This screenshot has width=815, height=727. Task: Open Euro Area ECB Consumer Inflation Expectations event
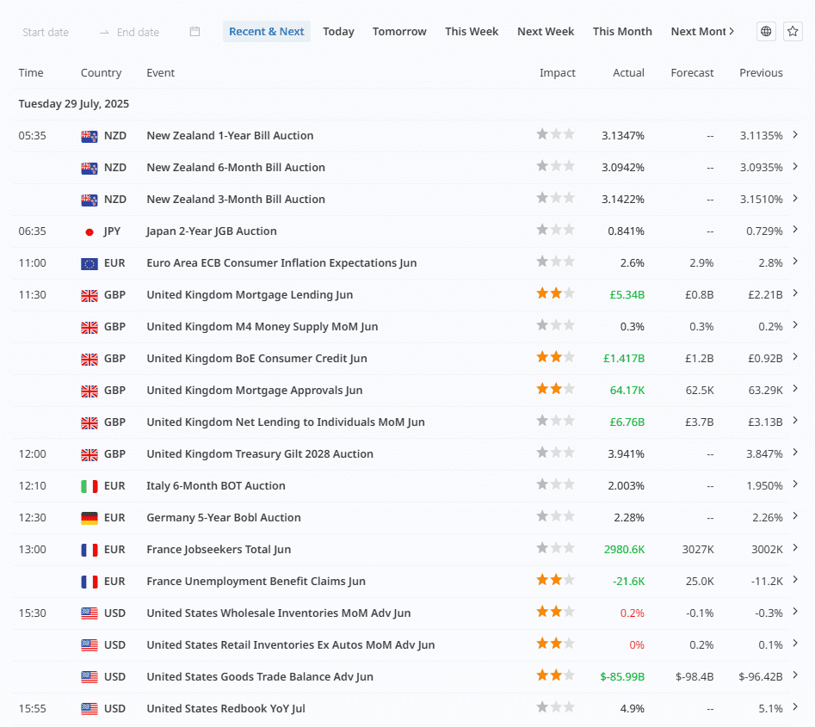click(x=281, y=263)
